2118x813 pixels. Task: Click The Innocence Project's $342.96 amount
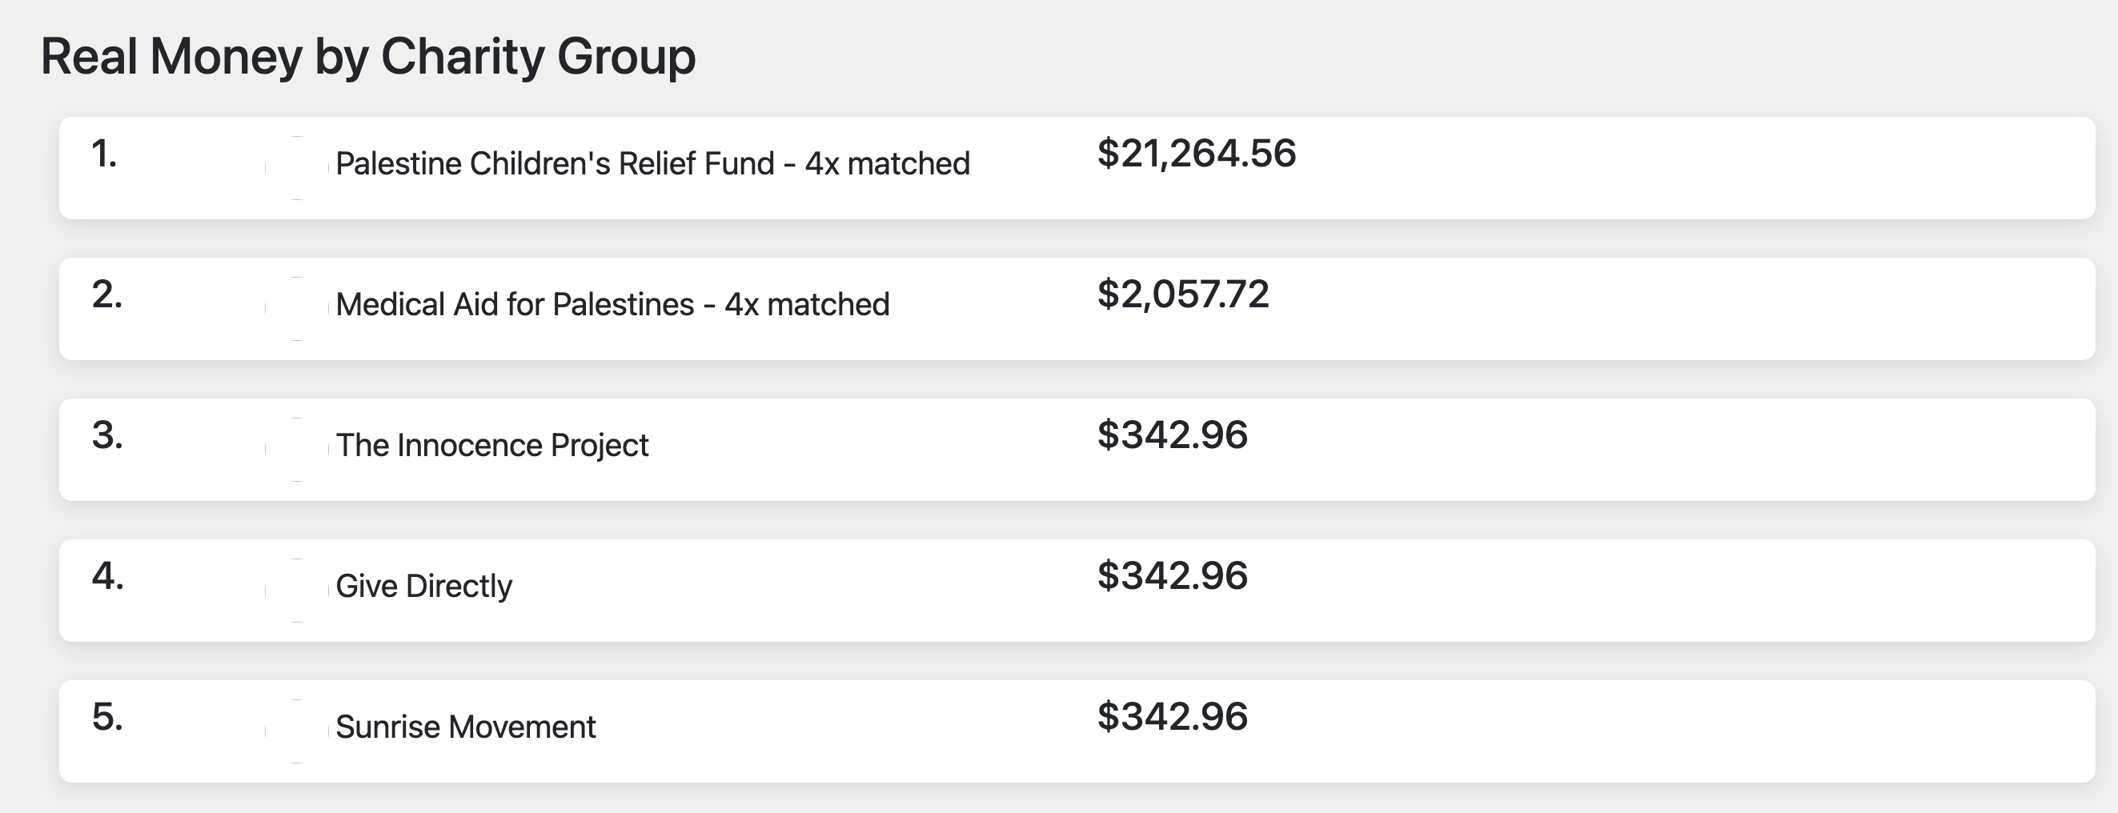[1172, 435]
